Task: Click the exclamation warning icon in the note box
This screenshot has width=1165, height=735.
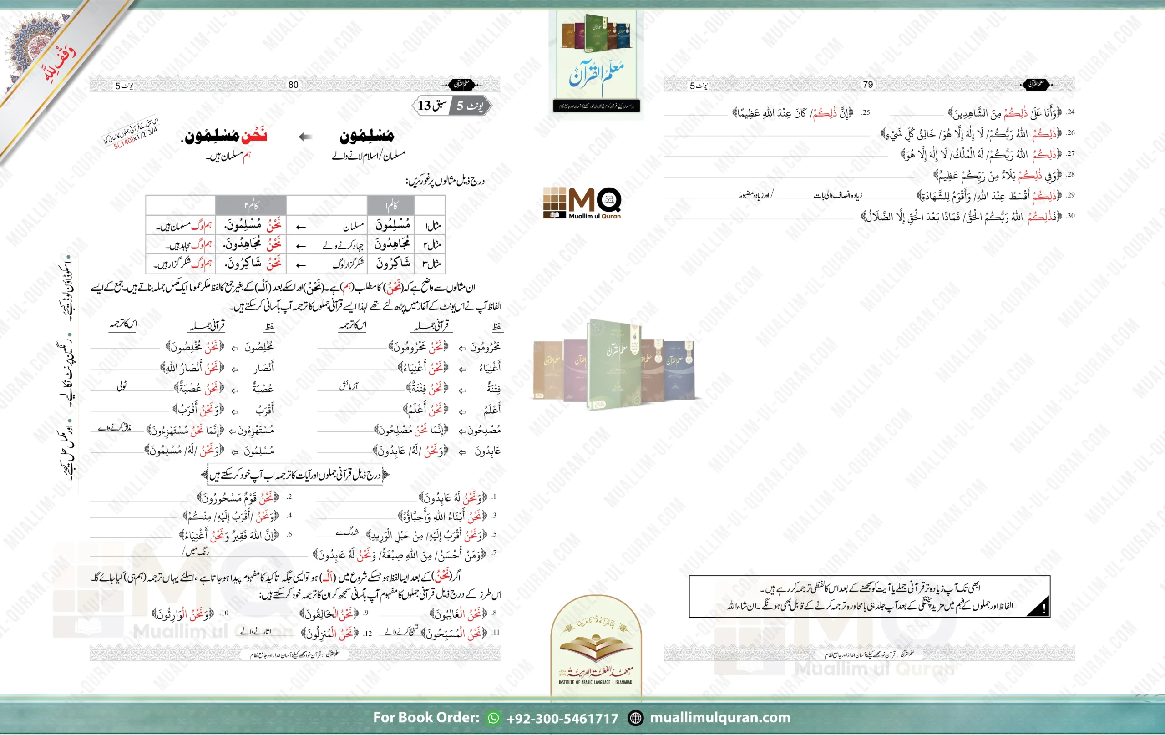Action: click(x=1043, y=609)
